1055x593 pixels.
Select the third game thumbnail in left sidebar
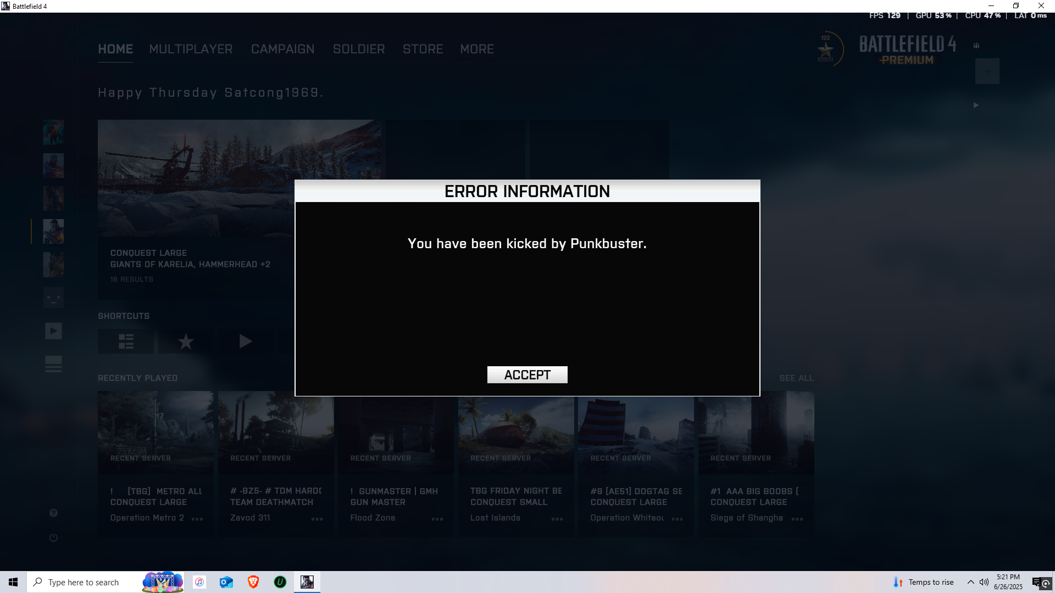click(x=53, y=198)
